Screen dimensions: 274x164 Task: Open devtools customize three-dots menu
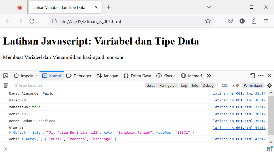pyautogui.click(x=261, y=76)
